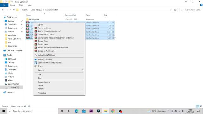Select Local Disk (C:) in sidebar

click(x=13, y=84)
